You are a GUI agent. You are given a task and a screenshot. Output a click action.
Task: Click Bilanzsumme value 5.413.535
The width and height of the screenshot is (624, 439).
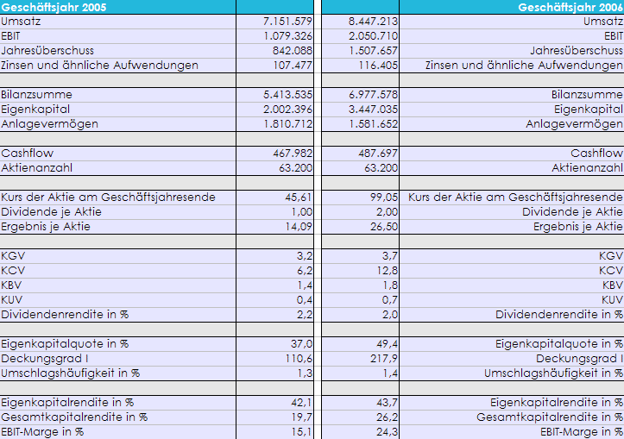tap(287, 95)
